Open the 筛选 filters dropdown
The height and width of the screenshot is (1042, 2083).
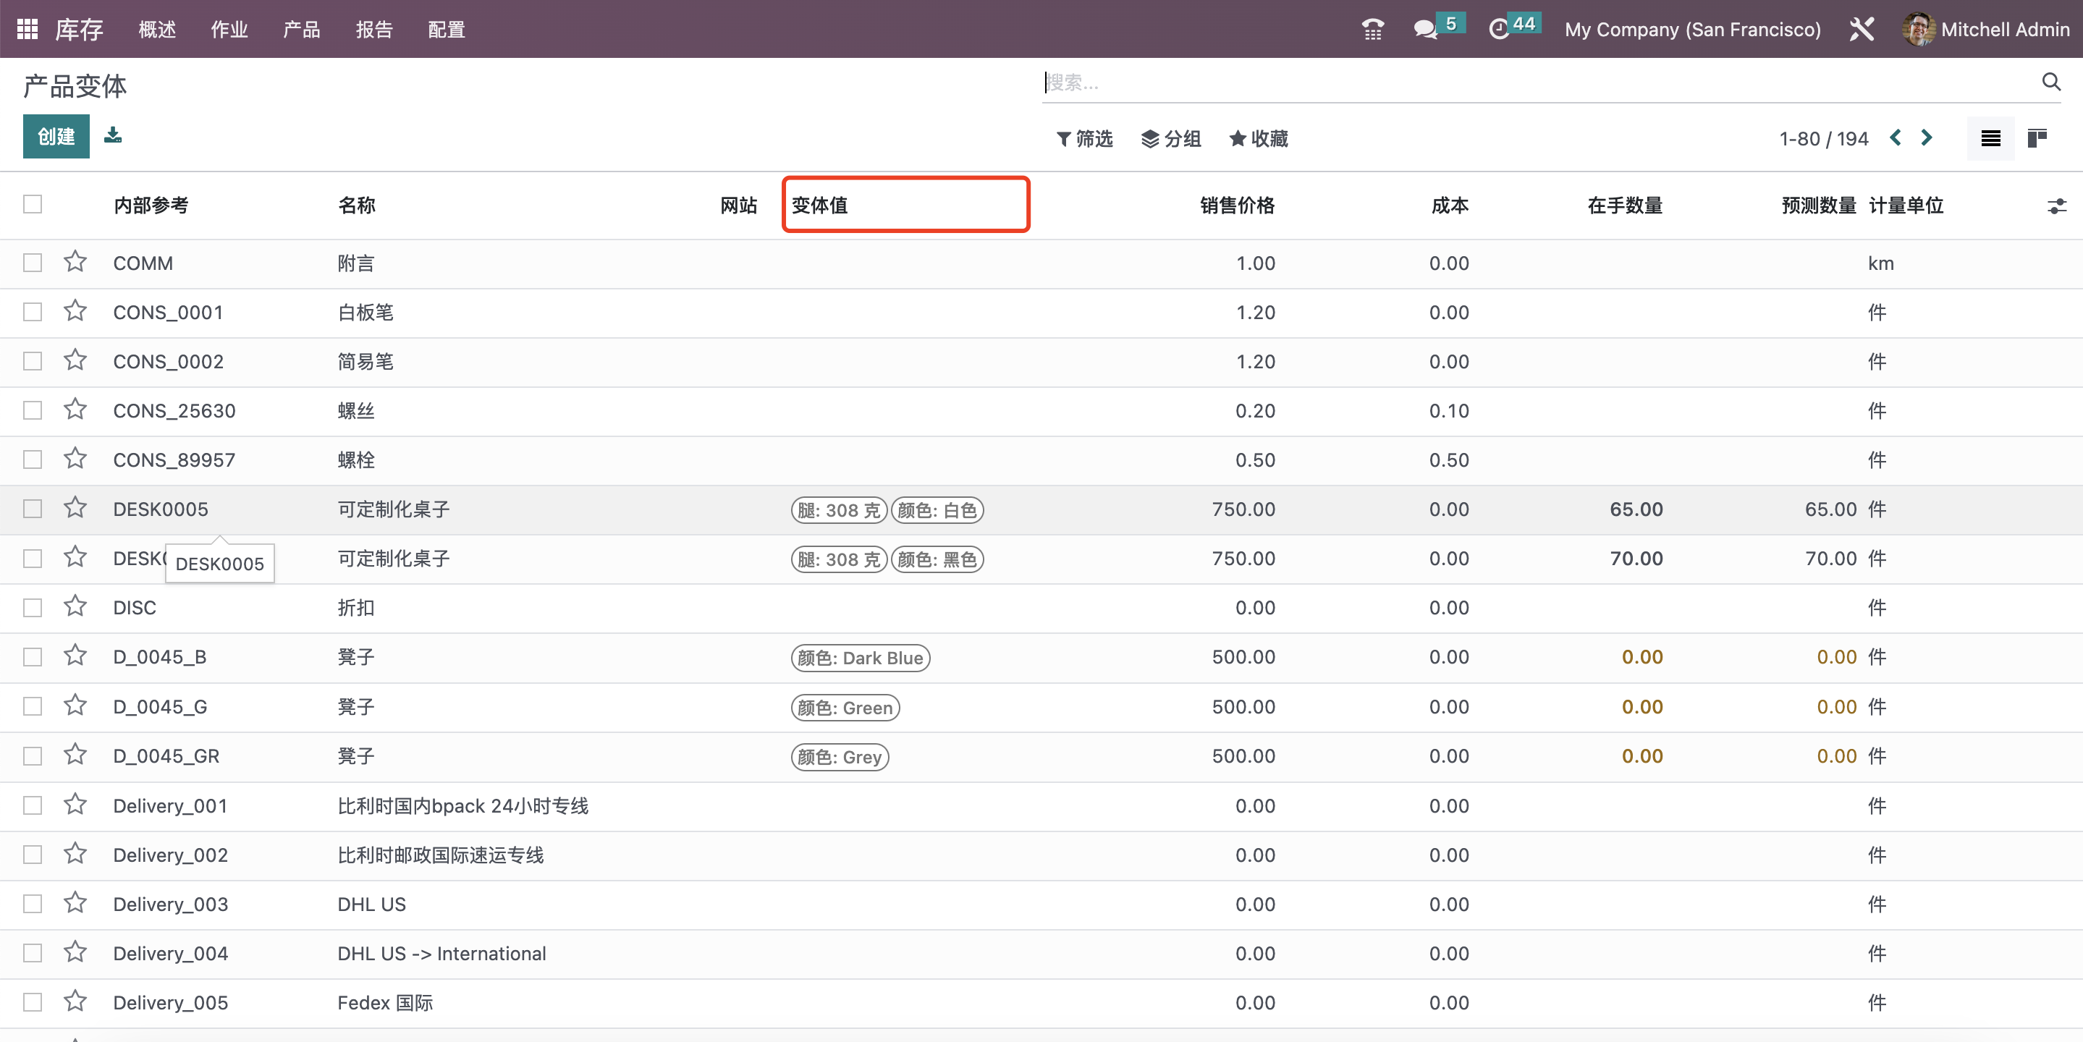pos(1084,138)
